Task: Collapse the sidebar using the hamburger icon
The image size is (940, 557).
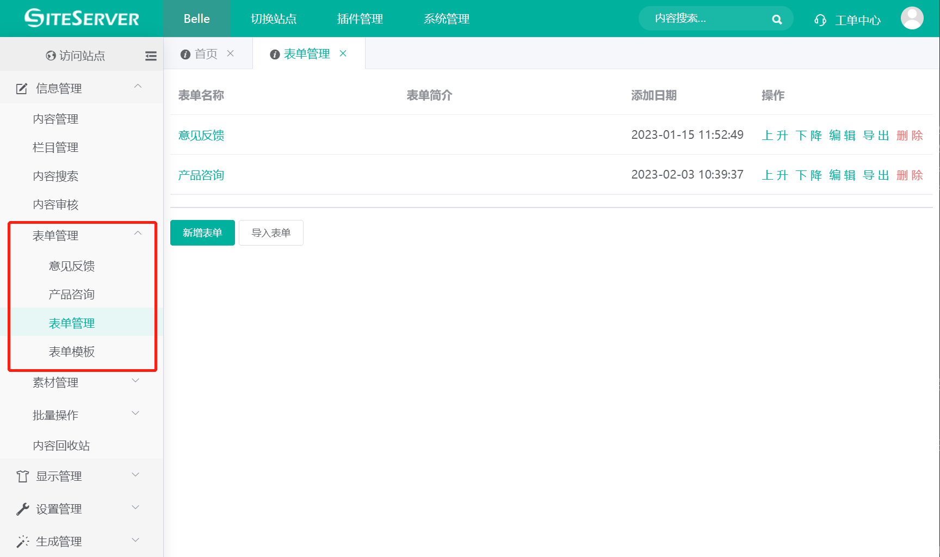Action: tap(151, 55)
